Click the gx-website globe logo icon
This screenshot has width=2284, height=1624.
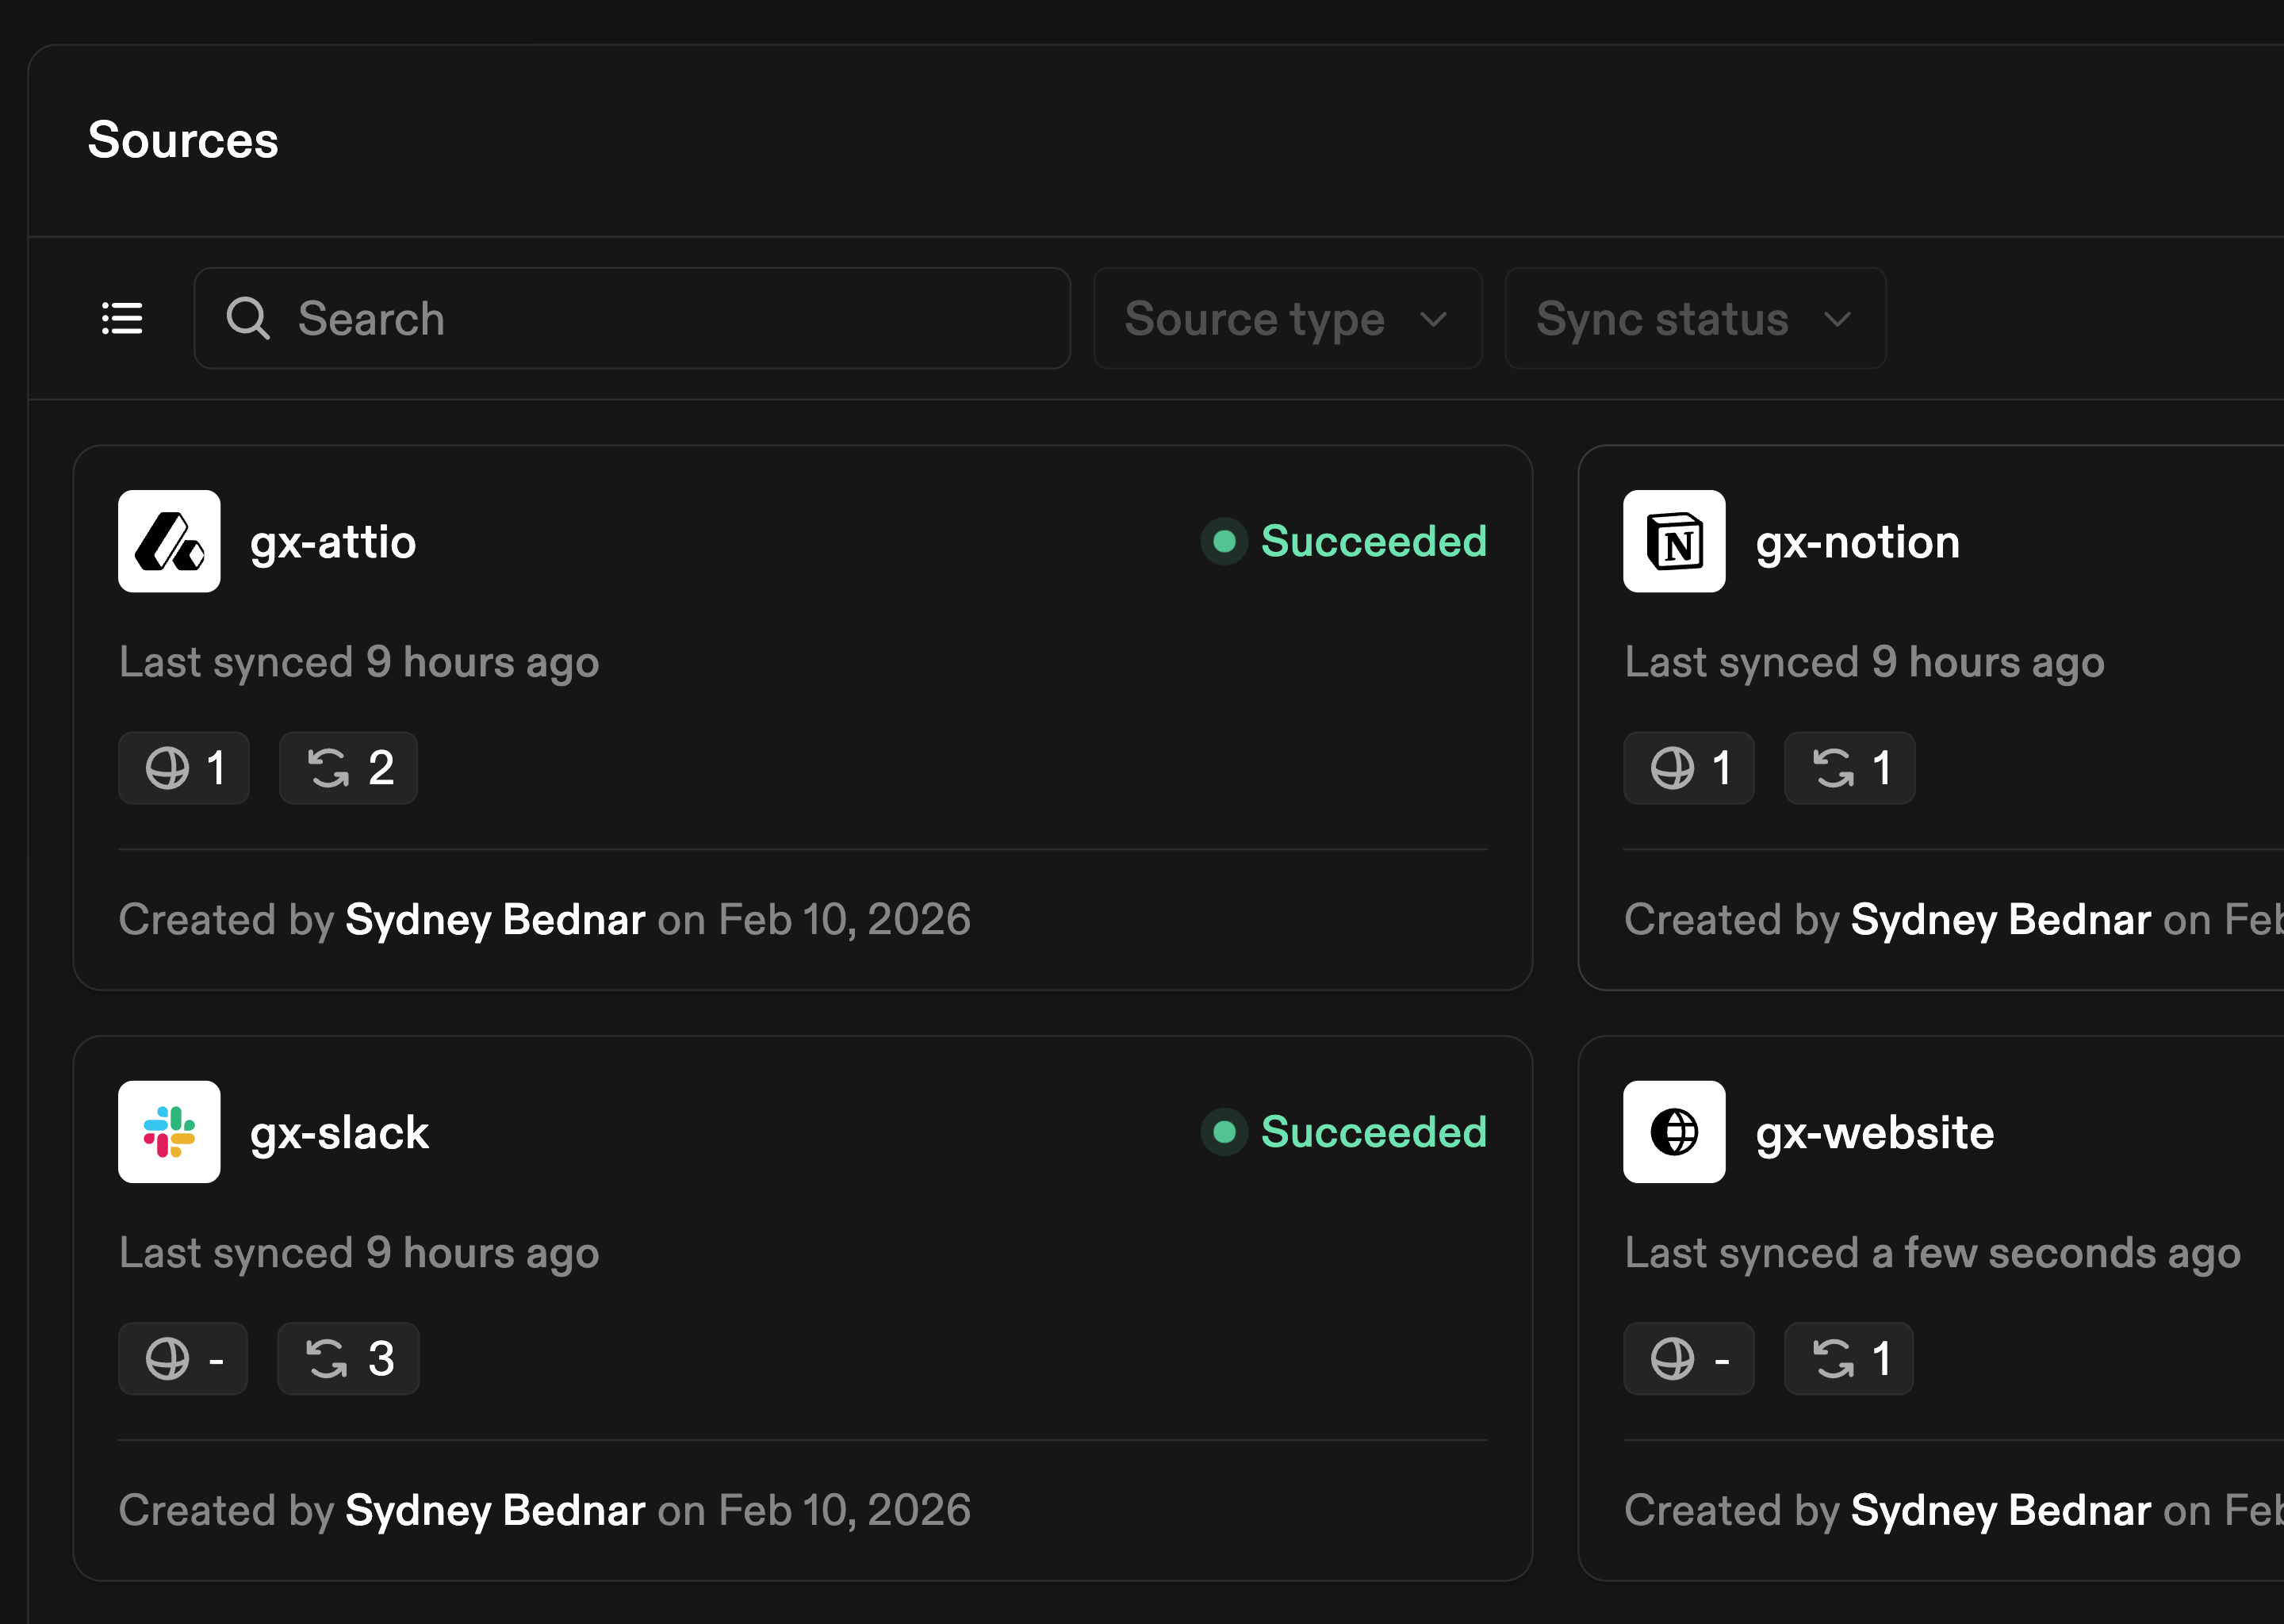[1674, 1132]
